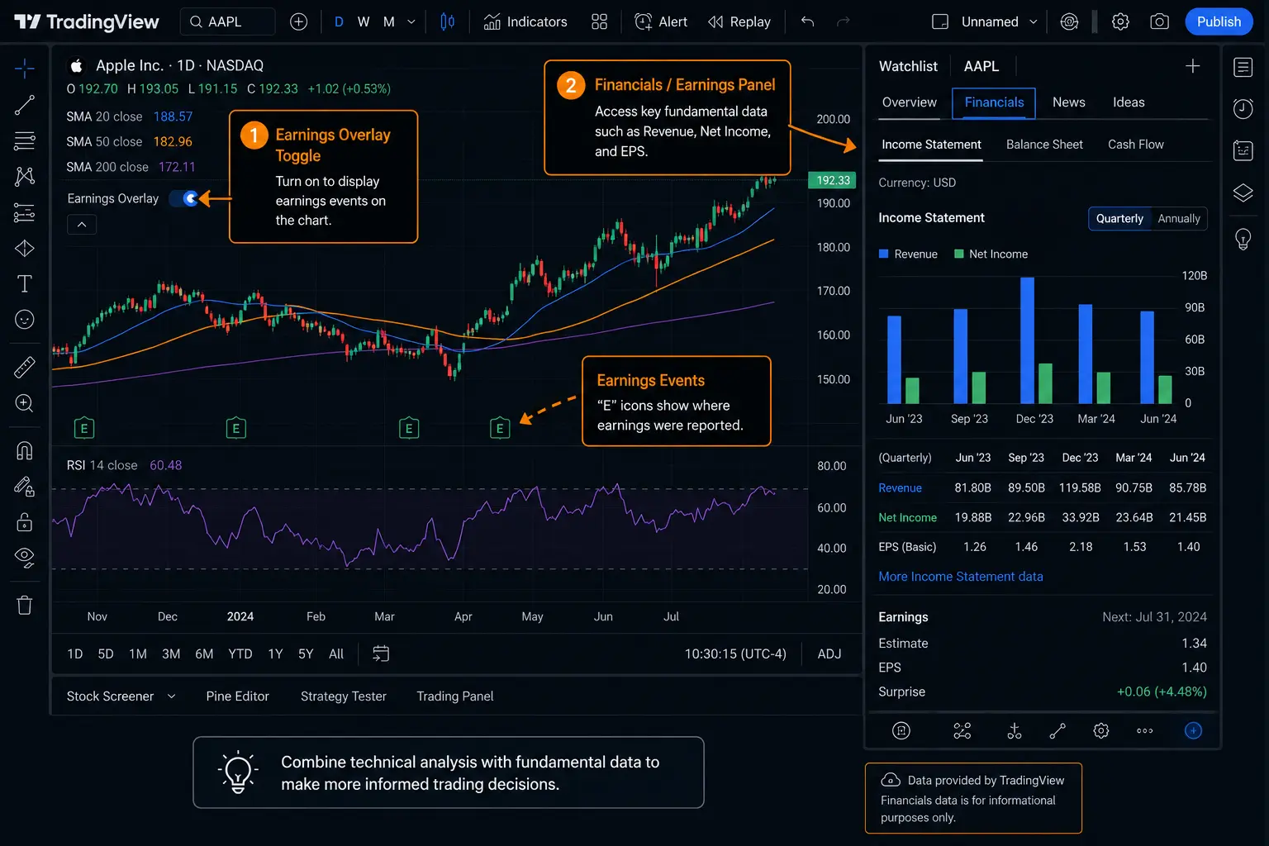Open the Fibonacci tools in left toolbar
Viewport: 1269px width, 846px height.
pyautogui.click(x=25, y=141)
